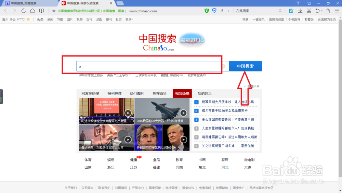Viewport: 342px width, 193px height.
Task: Open the 娱乐 category link
Action: pyautogui.click(x=111, y=160)
